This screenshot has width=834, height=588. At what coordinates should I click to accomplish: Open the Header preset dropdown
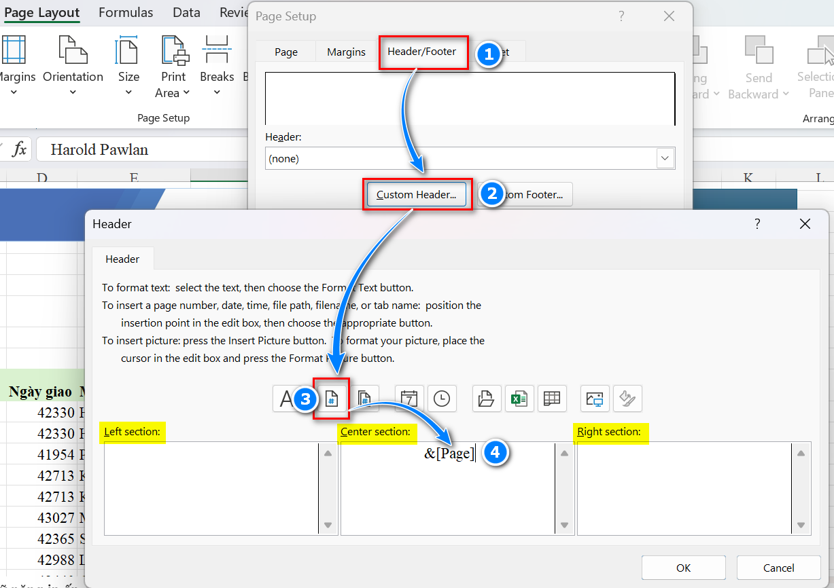pos(665,159)
